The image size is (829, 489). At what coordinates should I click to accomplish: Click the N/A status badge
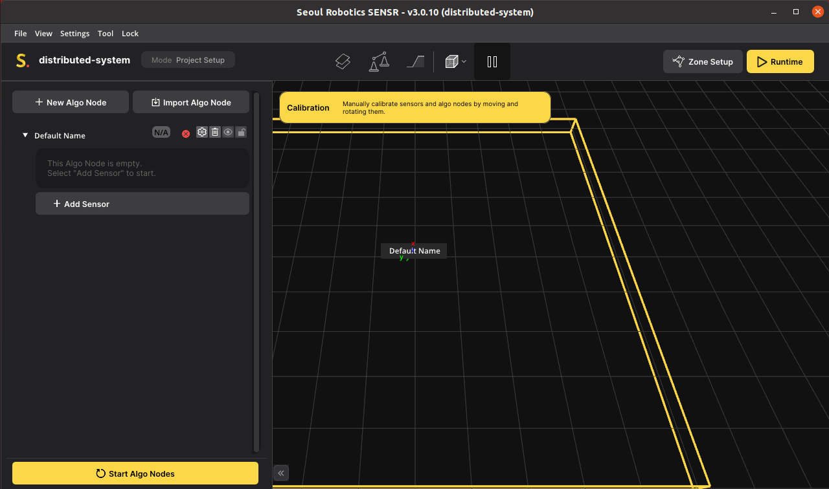click(x=161, y=133)
